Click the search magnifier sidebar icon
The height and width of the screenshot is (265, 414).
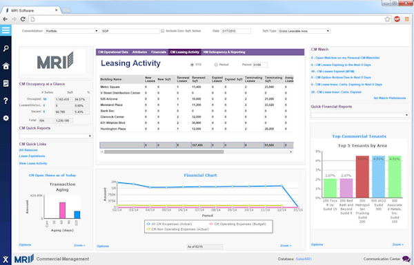(6, 48)
